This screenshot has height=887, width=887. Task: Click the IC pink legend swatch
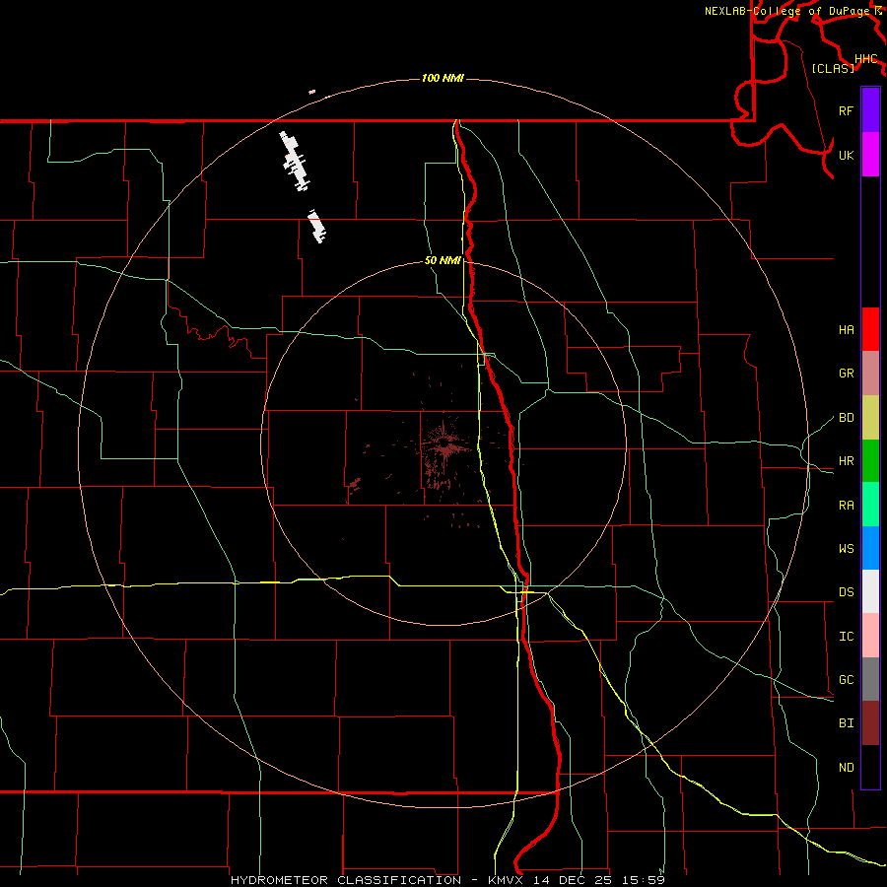pyautogui.click(x=870, y=636)
